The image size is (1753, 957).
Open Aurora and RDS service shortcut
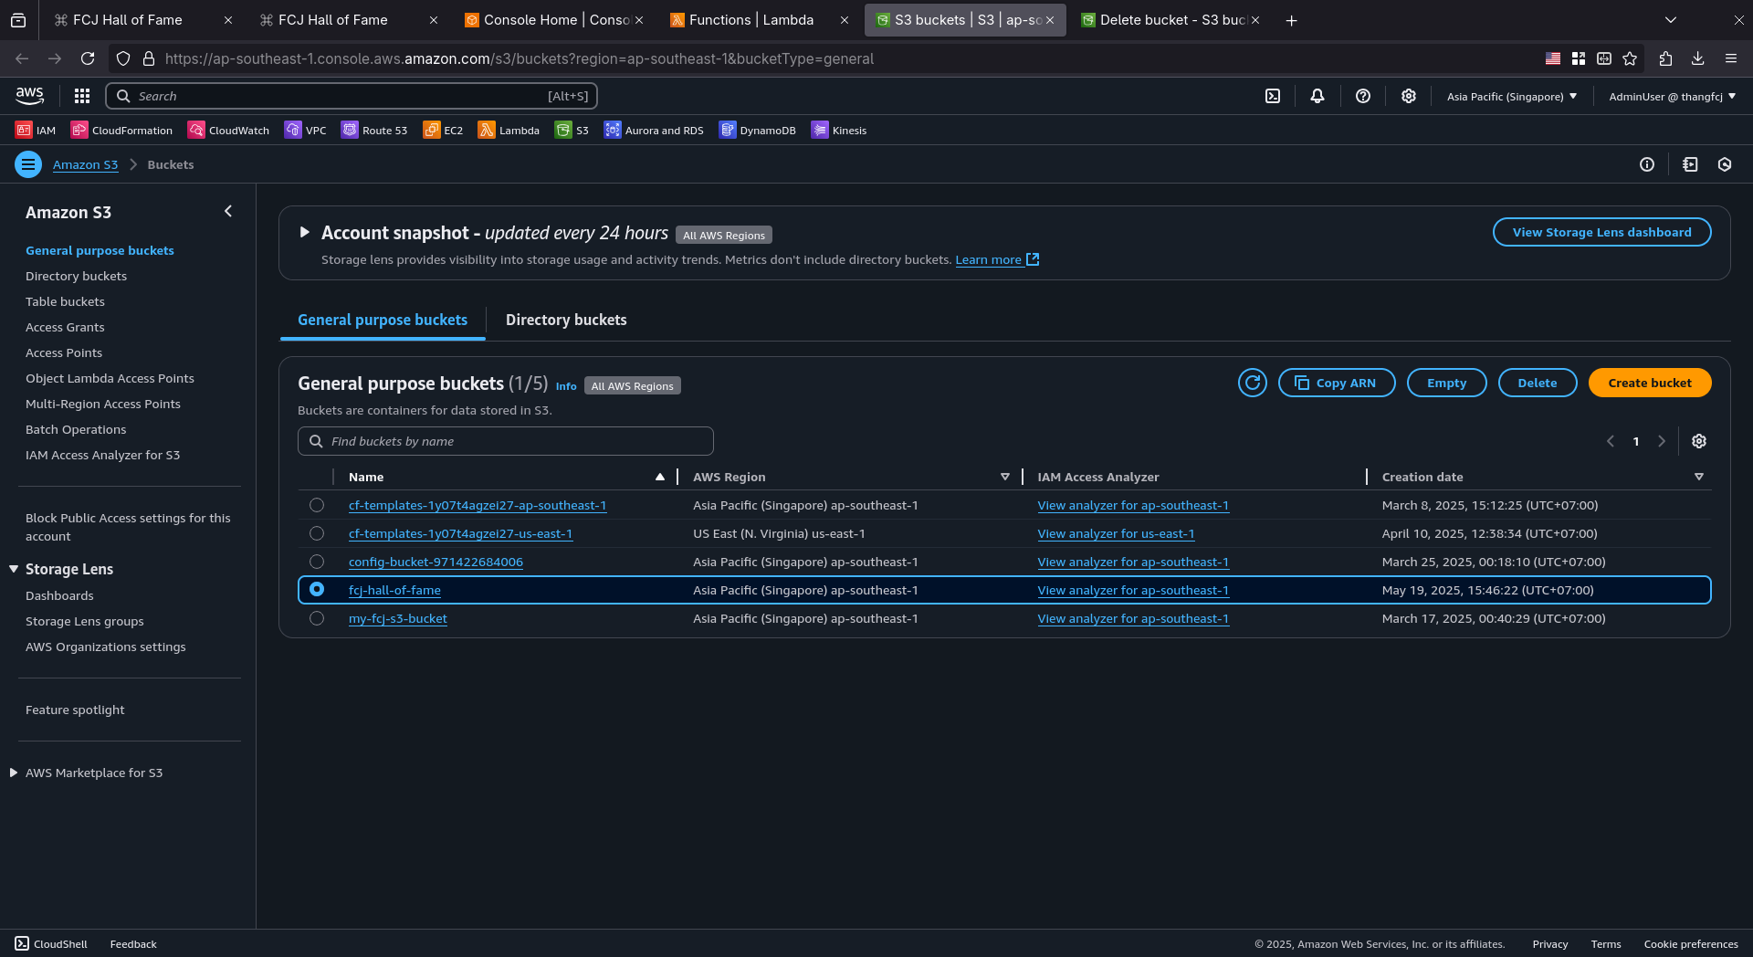point(654,131)
